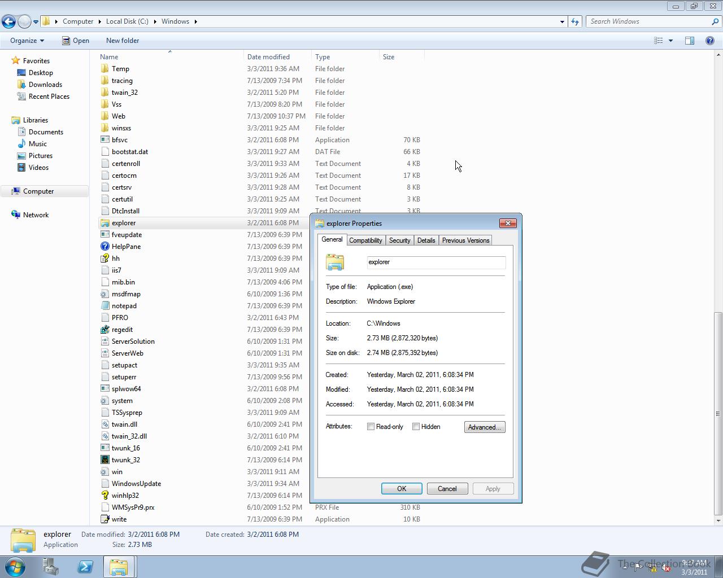Click the Change your view icon
The height and width of the screenshot is (578, 723).
[659, 41]
